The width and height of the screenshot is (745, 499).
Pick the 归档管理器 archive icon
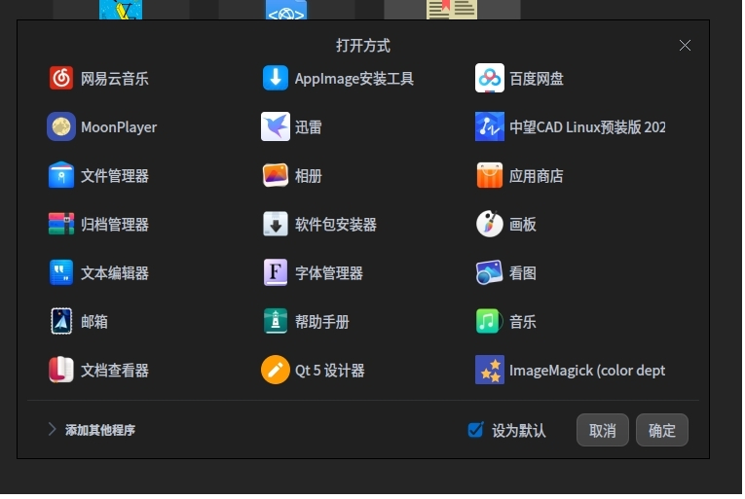[x=61, y=224]
